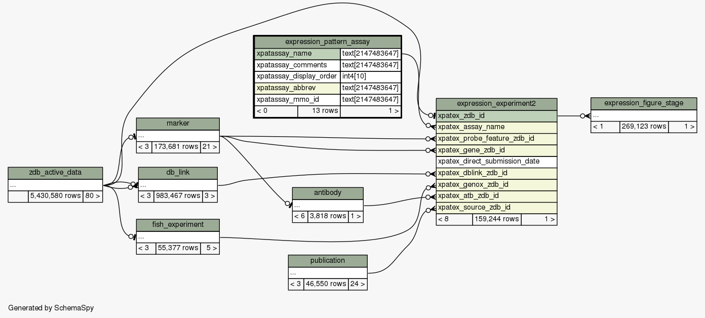Screen dimensions: 705x318
Task: Click the int4[10] type cell
Action: tap(370, 76)
